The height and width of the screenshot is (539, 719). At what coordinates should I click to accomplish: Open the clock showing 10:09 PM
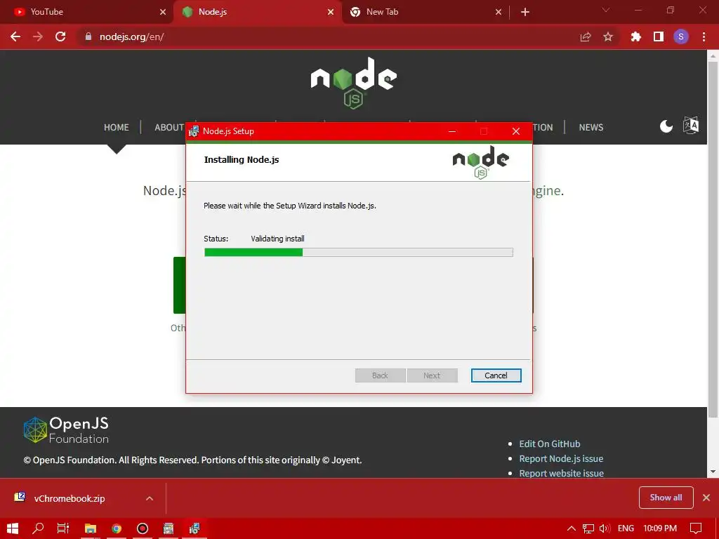(660, 528)
